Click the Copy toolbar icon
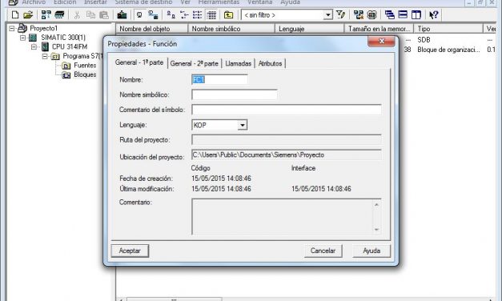 pyautogui.click(x=90, y=14)
